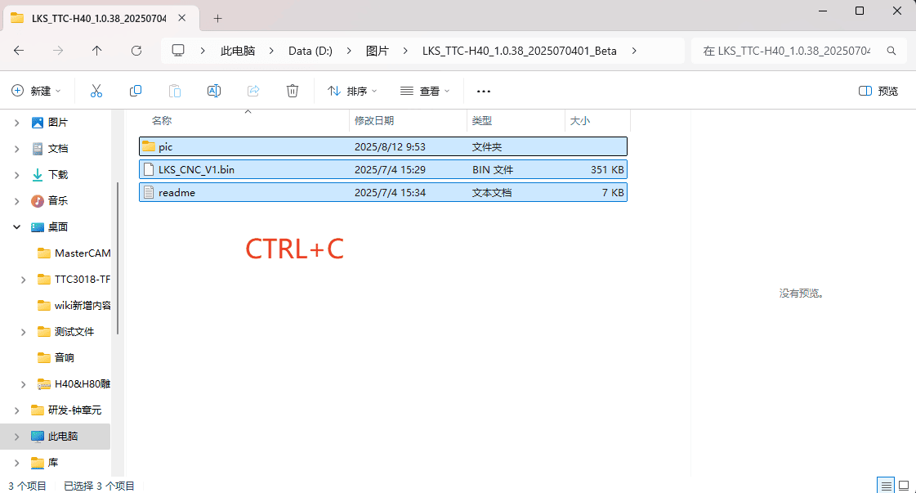Image resolution: width=916 pixels, height=493 pixels.
Task: Switch to details view in status bar
Action: (885, 486)
